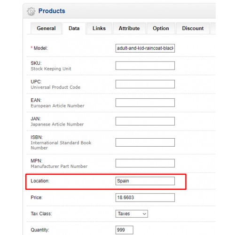Click the Products page heading

(52, 11)
